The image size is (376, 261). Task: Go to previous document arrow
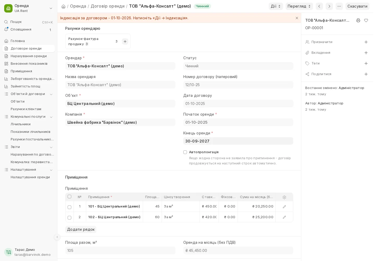pos(319,6)
